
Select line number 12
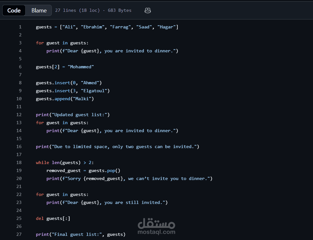pyautogui.click(x=19, y=115)
